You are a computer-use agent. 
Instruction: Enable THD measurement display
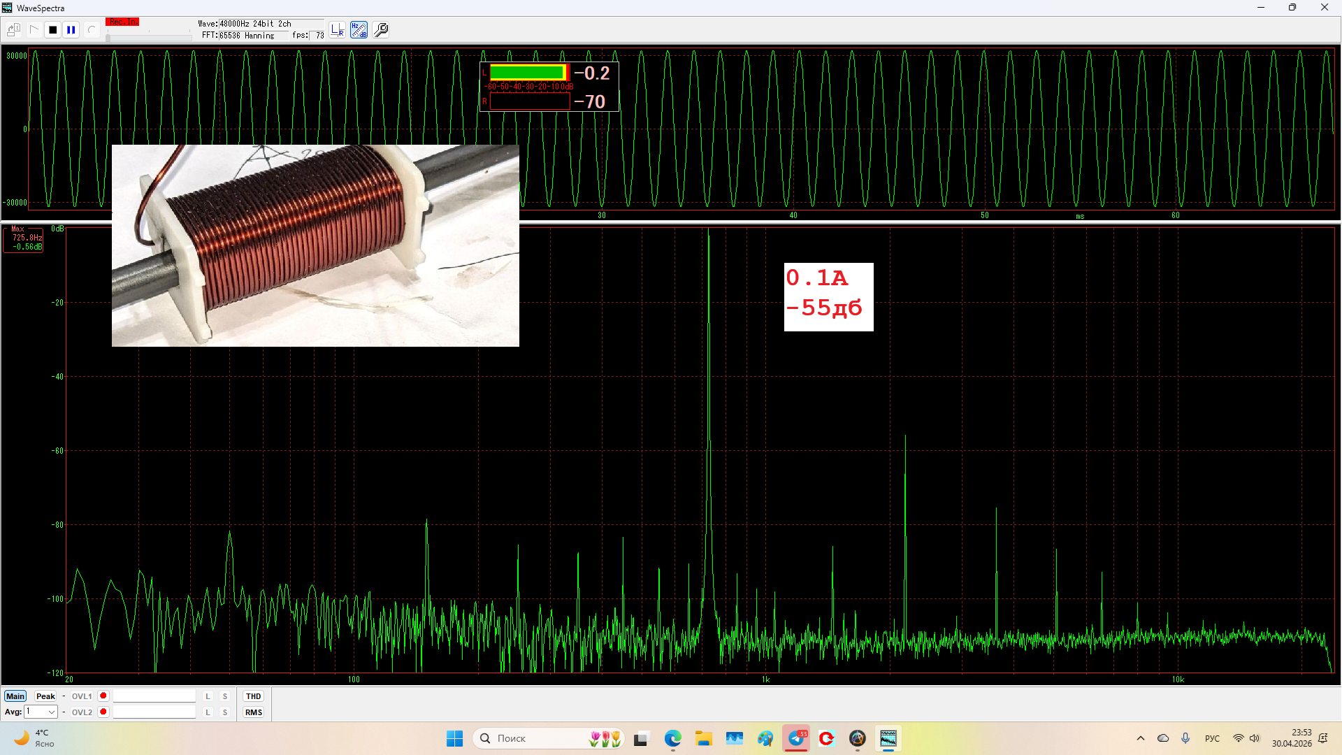point(253,696)
